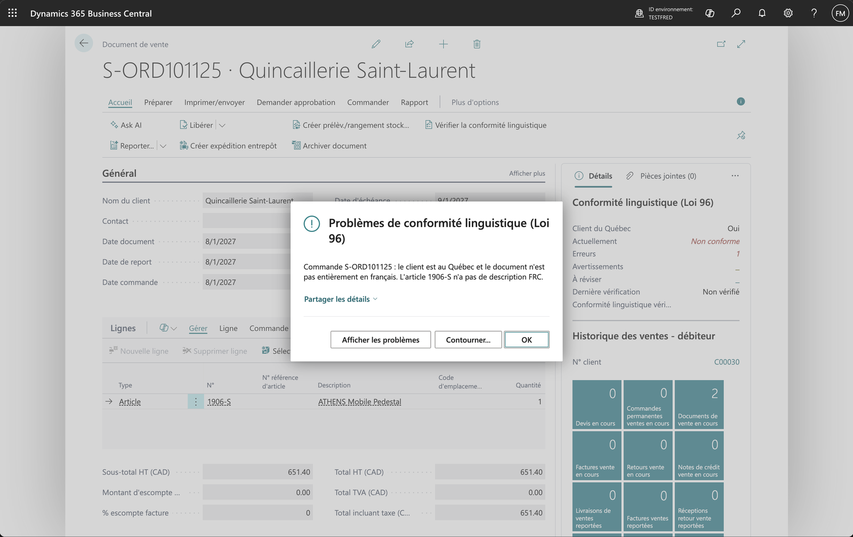This screenshot has height=537, width=853.
Task: Open Demander approbation tab
Action: [296, 102]
